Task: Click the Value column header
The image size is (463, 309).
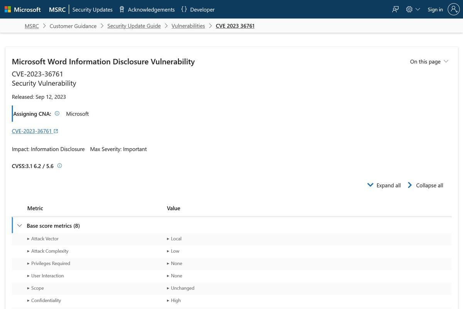Action: click(174, 208)
